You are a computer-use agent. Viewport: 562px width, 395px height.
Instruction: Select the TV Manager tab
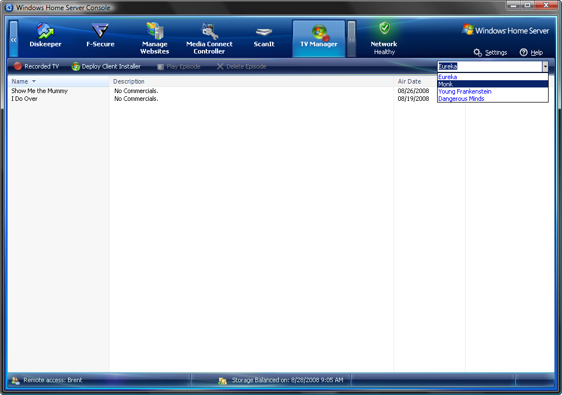click(x=319, y=38)
